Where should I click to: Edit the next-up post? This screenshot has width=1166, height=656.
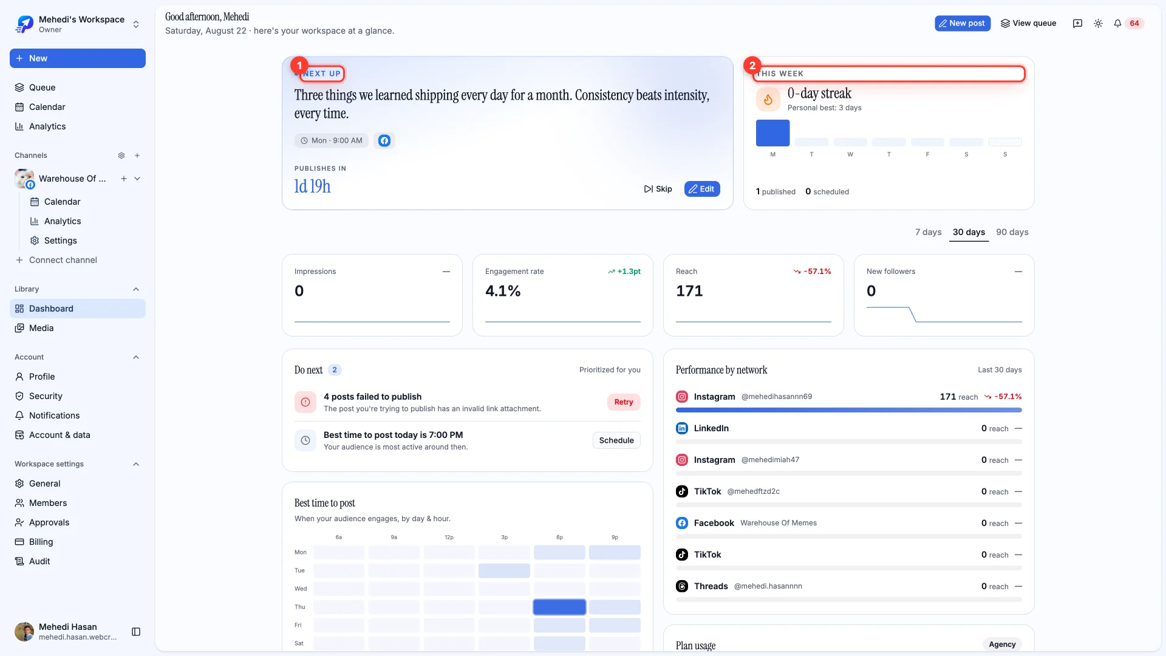click(702, 189)
